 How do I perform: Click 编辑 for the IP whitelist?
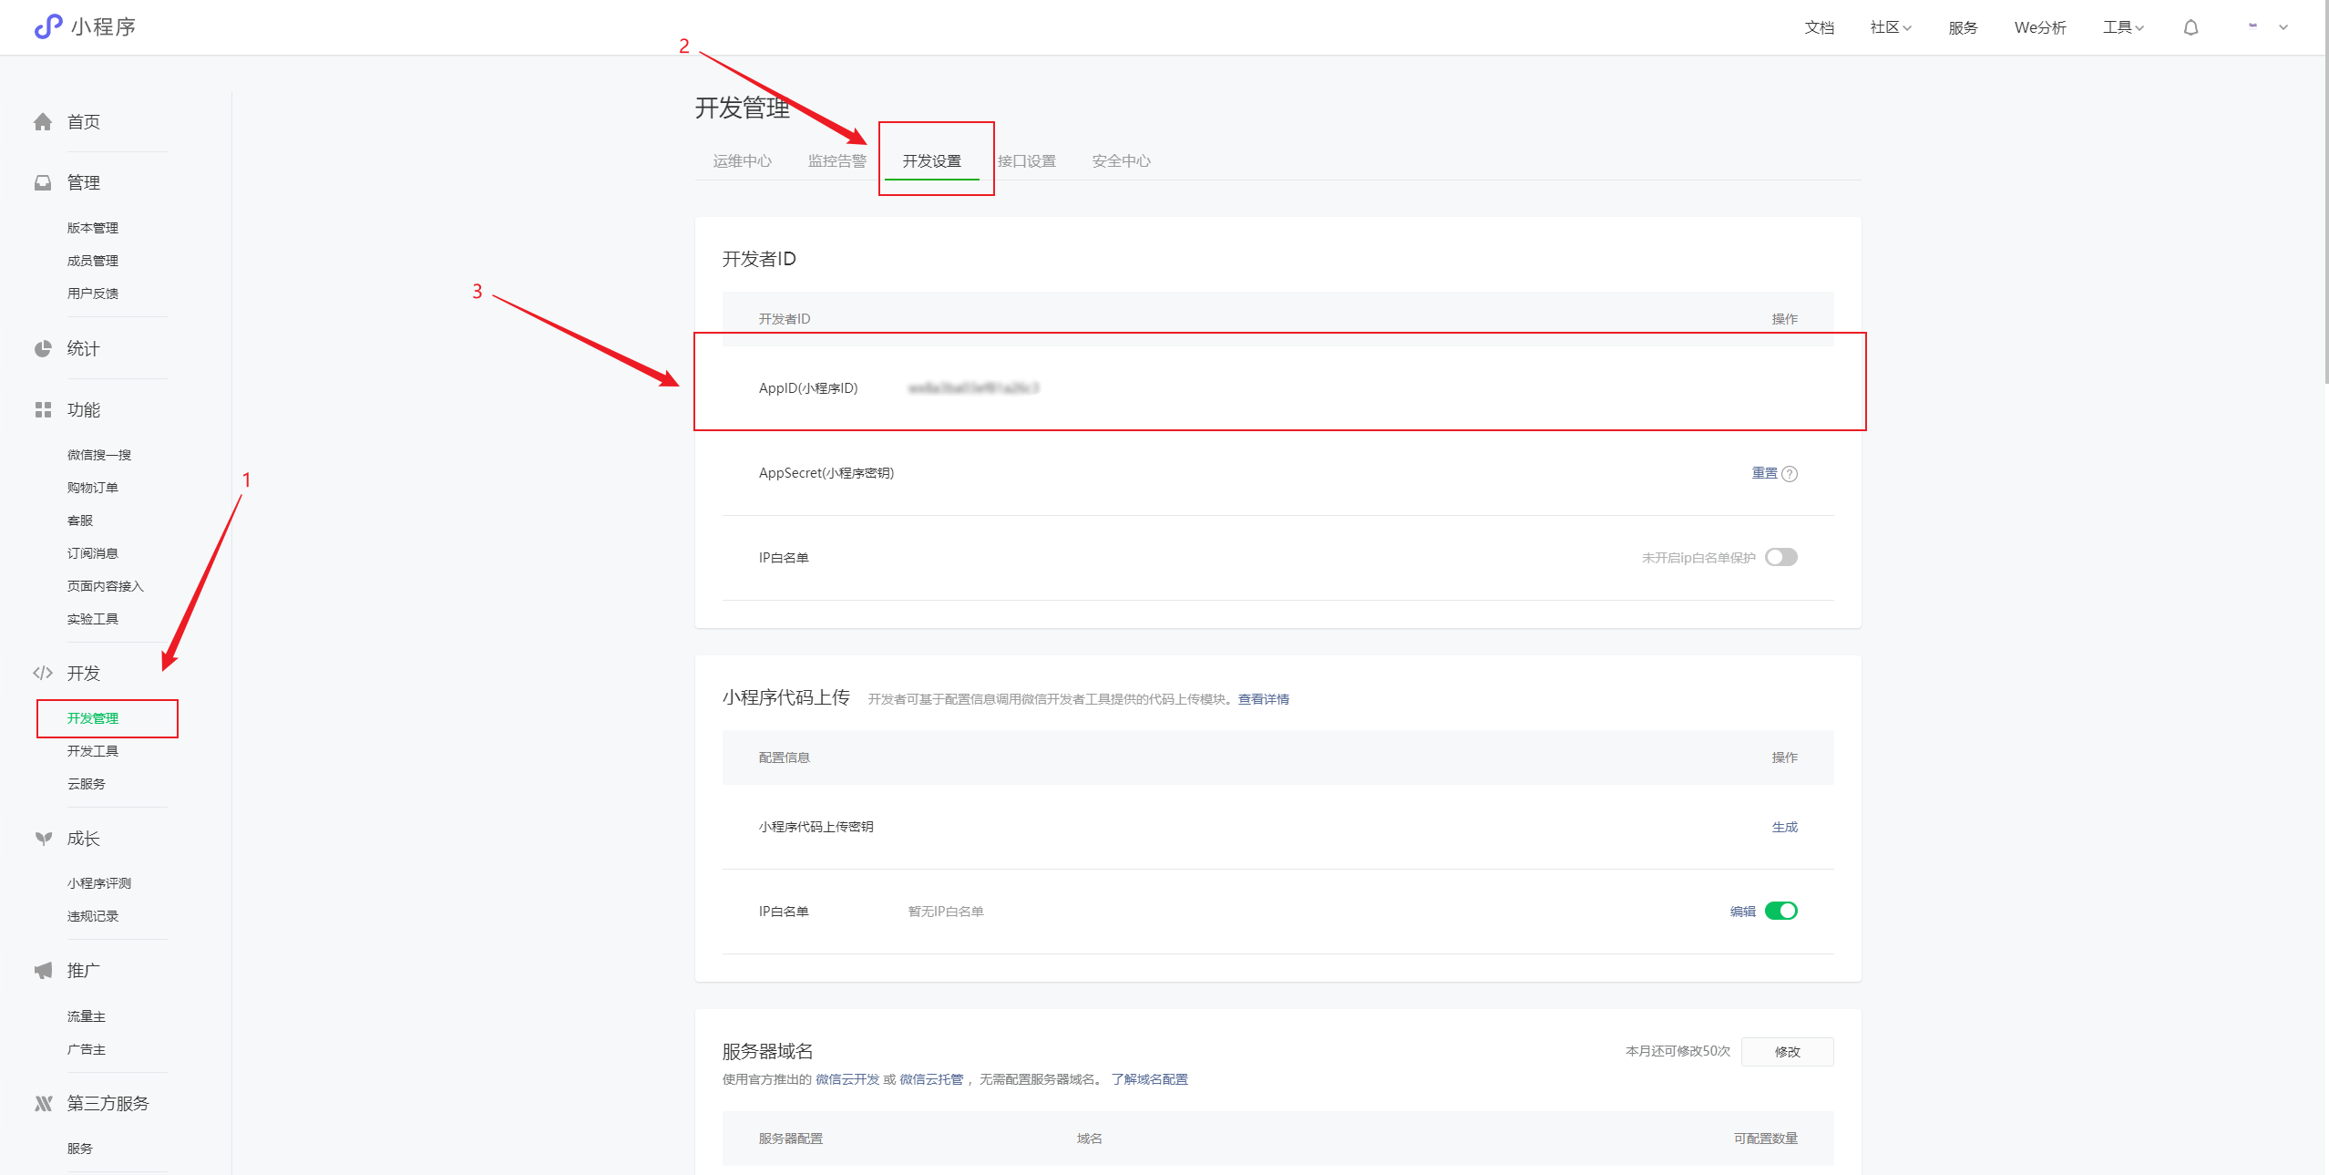coord(1742,912)
